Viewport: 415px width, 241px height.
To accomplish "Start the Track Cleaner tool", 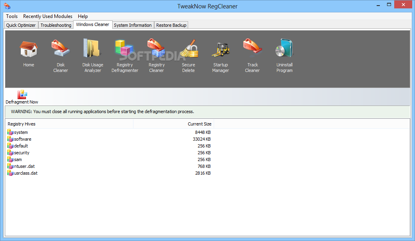I will [252, 47].
